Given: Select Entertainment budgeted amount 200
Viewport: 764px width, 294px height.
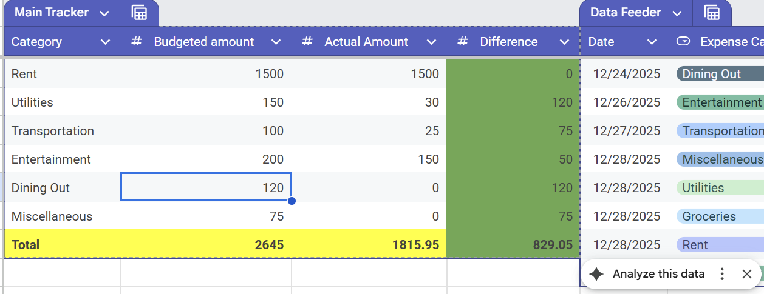Looking at the screenshot, I should point(206,159).
